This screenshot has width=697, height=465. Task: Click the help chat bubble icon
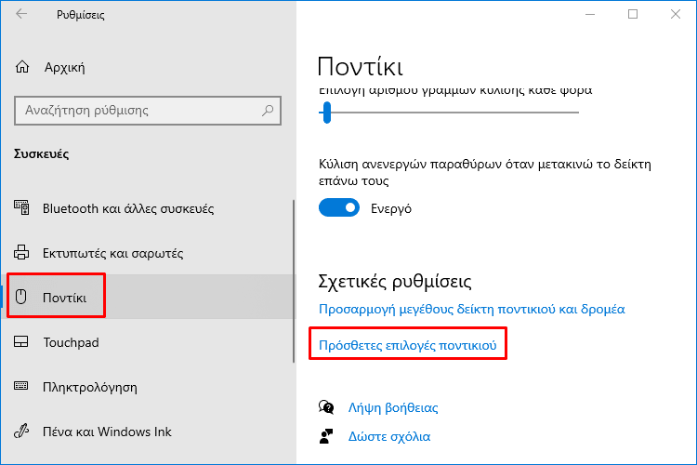(x=326, y=407)
